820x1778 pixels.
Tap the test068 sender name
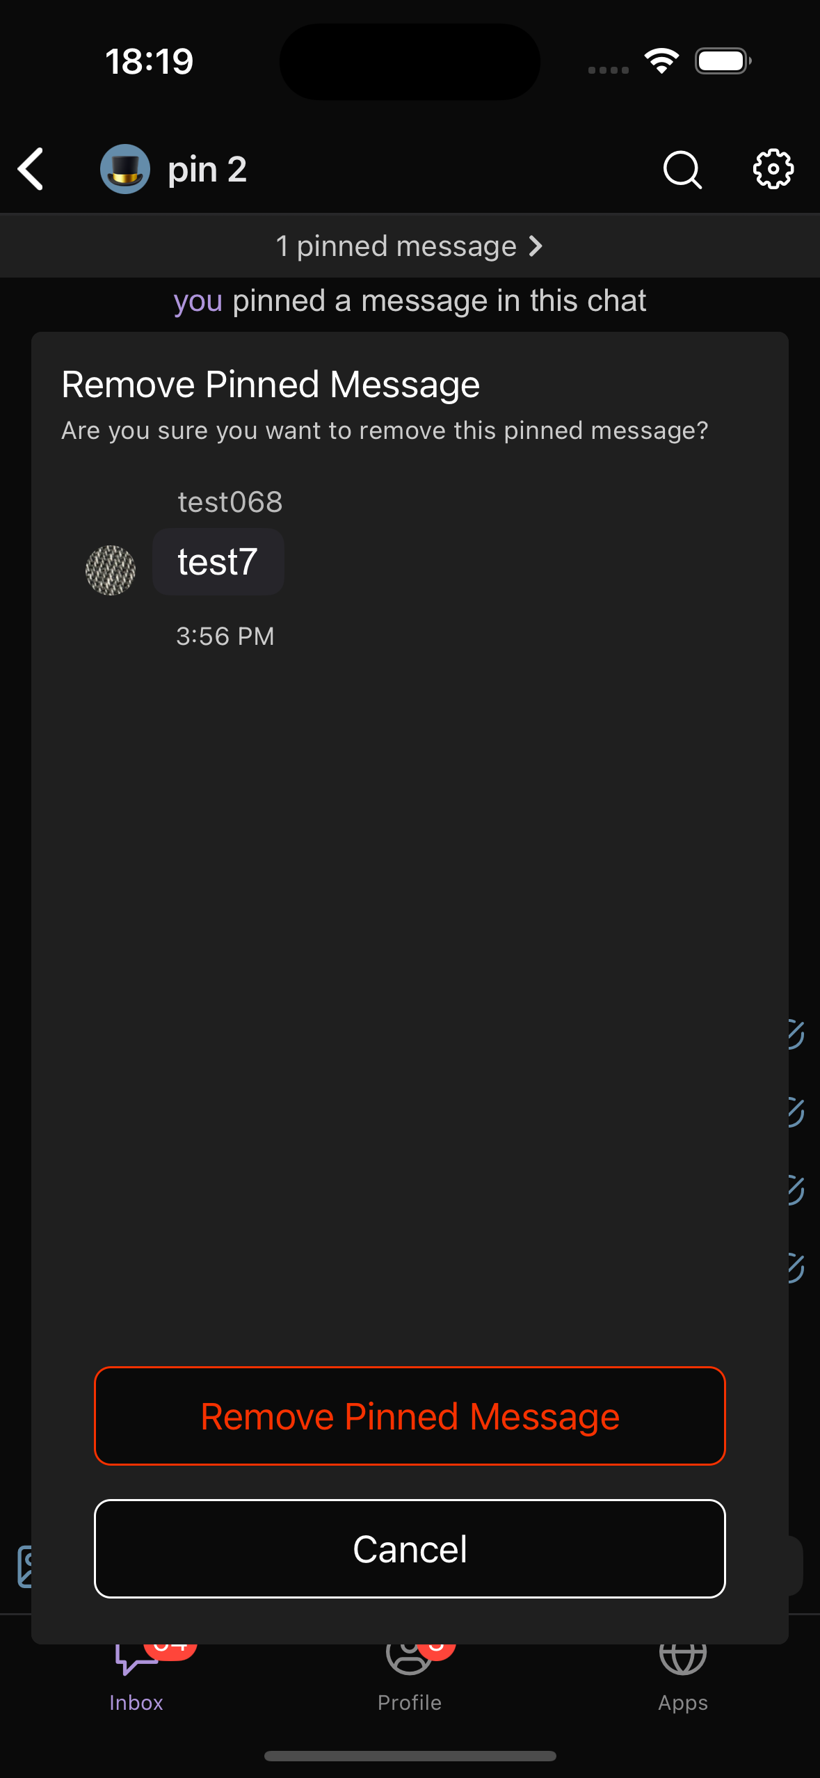[x=230, y=502]
